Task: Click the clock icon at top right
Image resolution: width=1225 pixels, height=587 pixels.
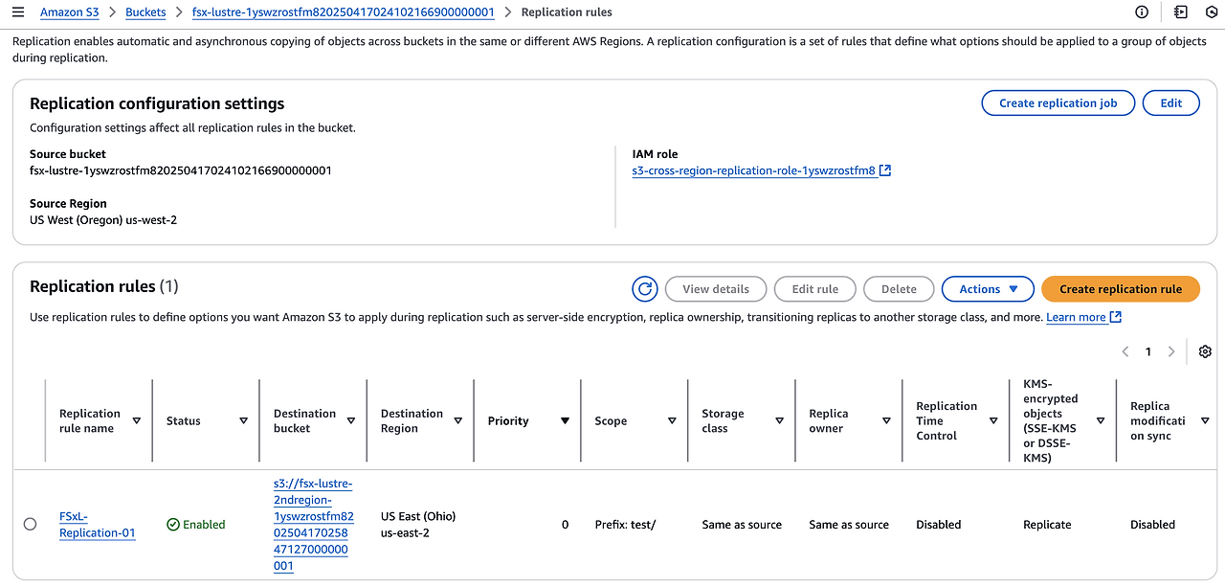Action: click(x=1213, y=12)
